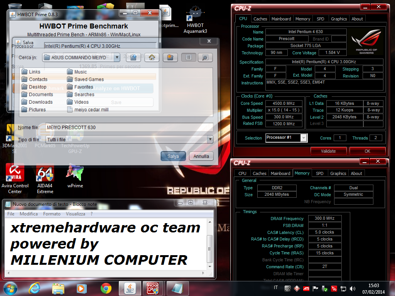Click the 'Nome file' input field
This screenshot has width=395, height=296.
pos(129,127)
